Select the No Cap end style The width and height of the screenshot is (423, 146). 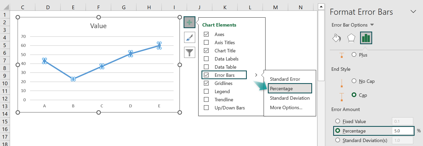(x=354, y=81)
